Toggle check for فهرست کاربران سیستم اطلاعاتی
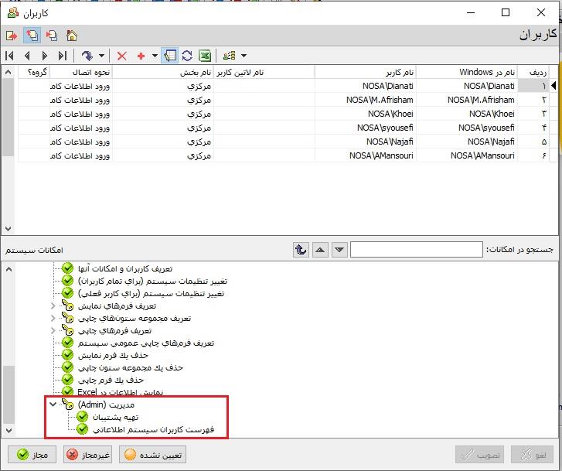This screenshot has height=471, width=562. tap(83, 429)
